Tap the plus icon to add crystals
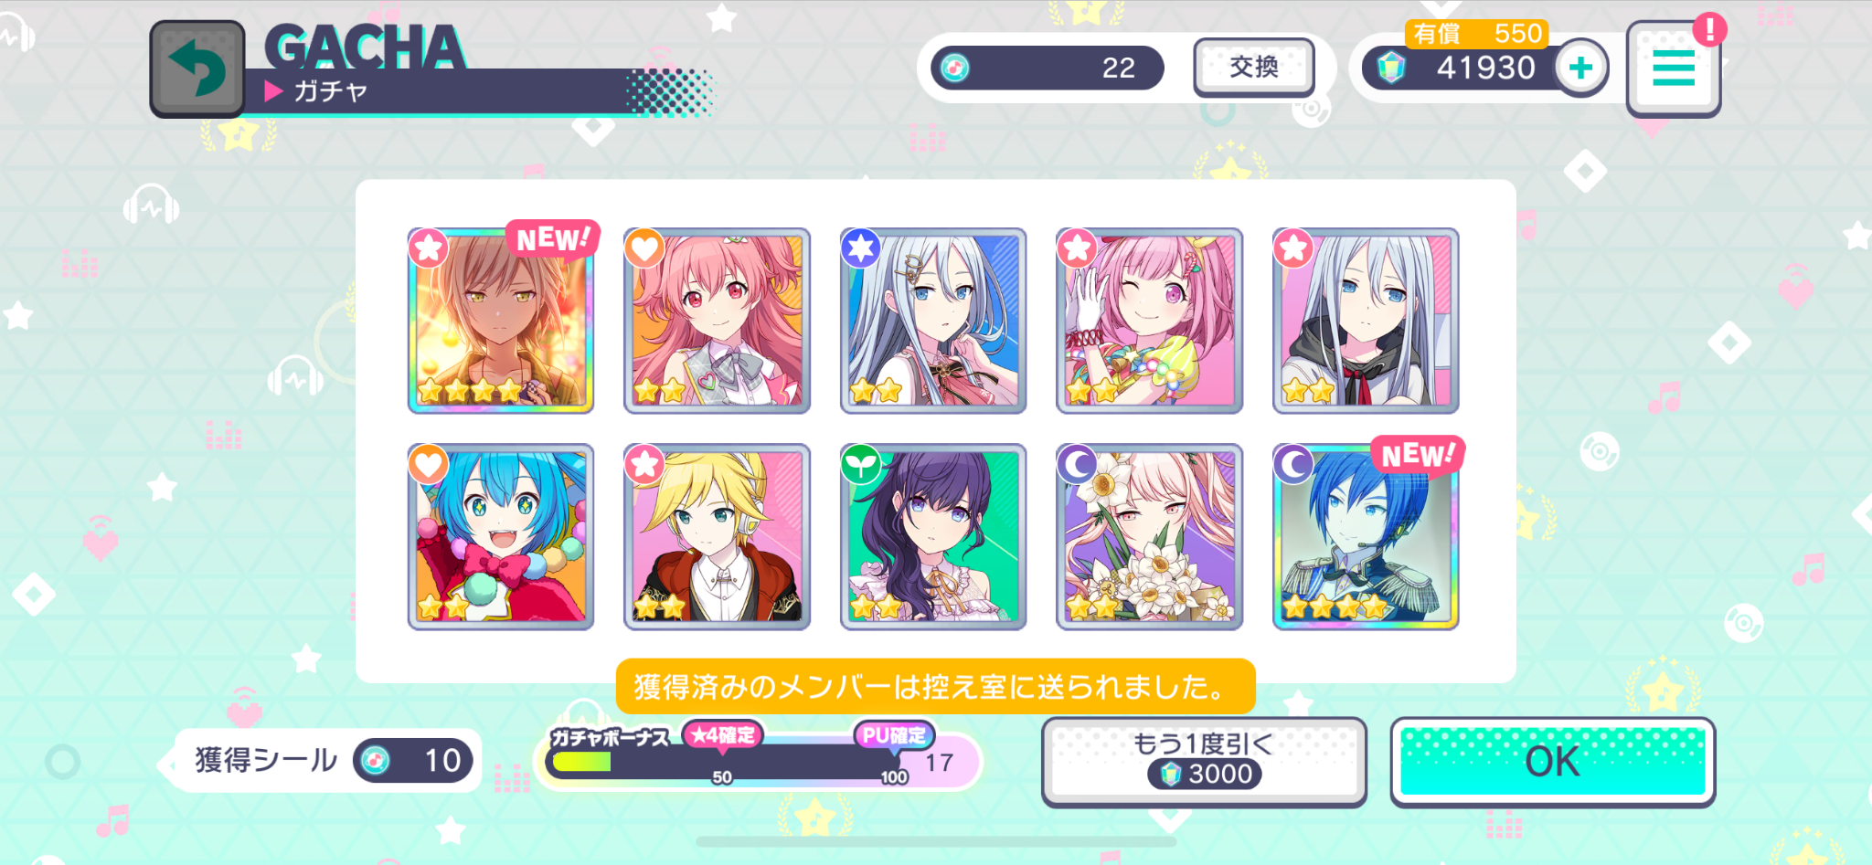 1581,68
